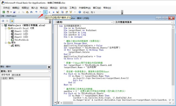The image size is (176, 106).
Task: Switch to 按分类序 properties tab
Action: (x=16, y=75)
